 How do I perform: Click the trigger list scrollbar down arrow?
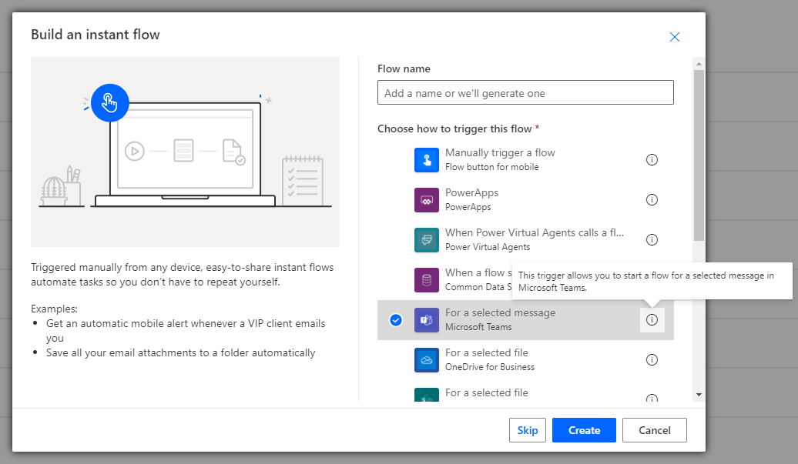pyautogui.click(x=699, y=395)
